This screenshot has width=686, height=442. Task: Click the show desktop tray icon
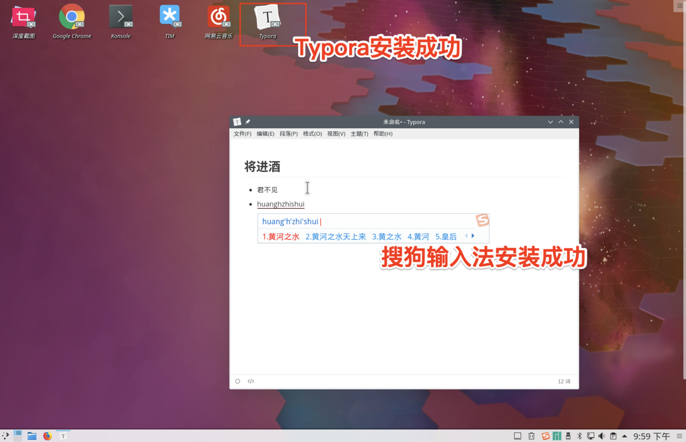[518, 436]
